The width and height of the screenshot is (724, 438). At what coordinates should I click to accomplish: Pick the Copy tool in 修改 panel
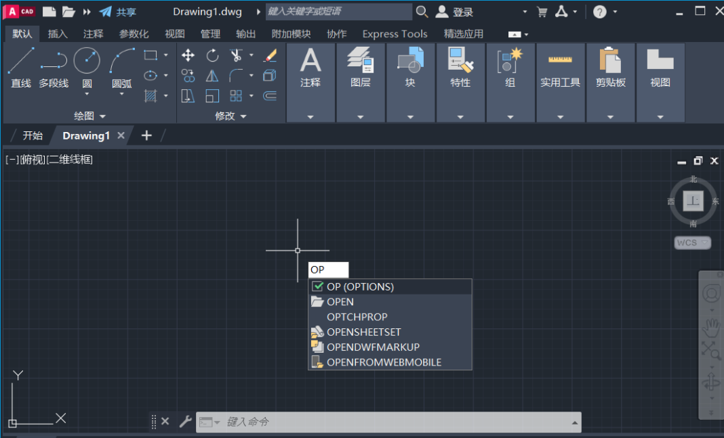point(188,76)
